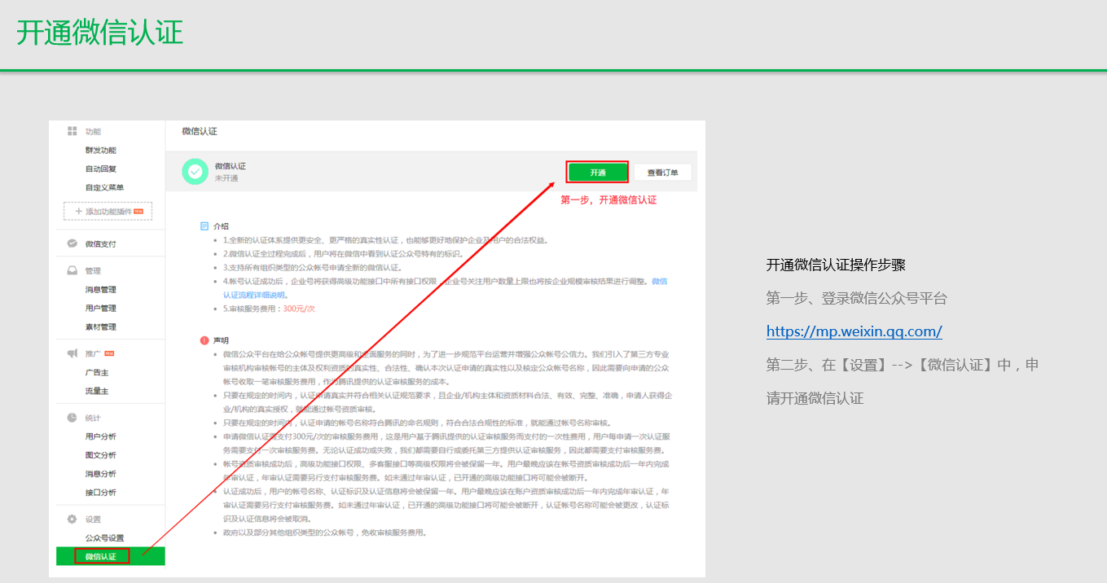This screenshot has height=583, width=1107.
Task: Open 群发功能 in the sidebar
Action: pyautogui.click(x=101, y=151)
